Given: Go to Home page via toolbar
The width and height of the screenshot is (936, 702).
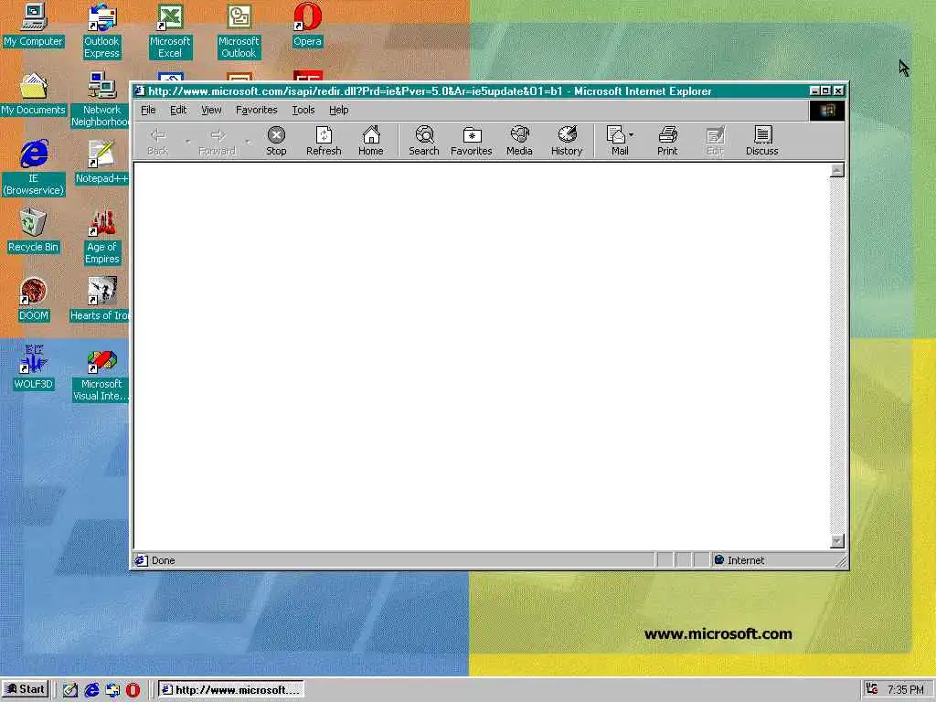Looking at the screenshot, I should 371,141.
